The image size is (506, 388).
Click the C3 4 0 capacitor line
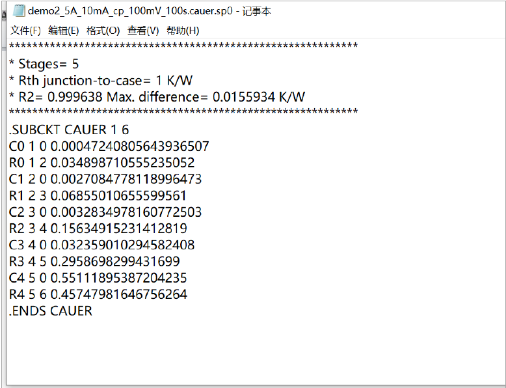pos(102,245)
